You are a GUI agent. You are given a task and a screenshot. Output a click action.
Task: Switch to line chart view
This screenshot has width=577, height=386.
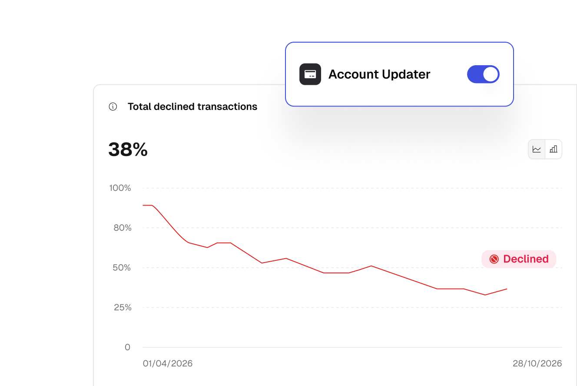click(537, 149)
